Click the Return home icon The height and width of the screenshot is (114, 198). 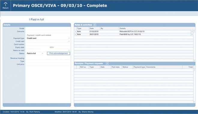pyautogui.click(x=5, y=6)
